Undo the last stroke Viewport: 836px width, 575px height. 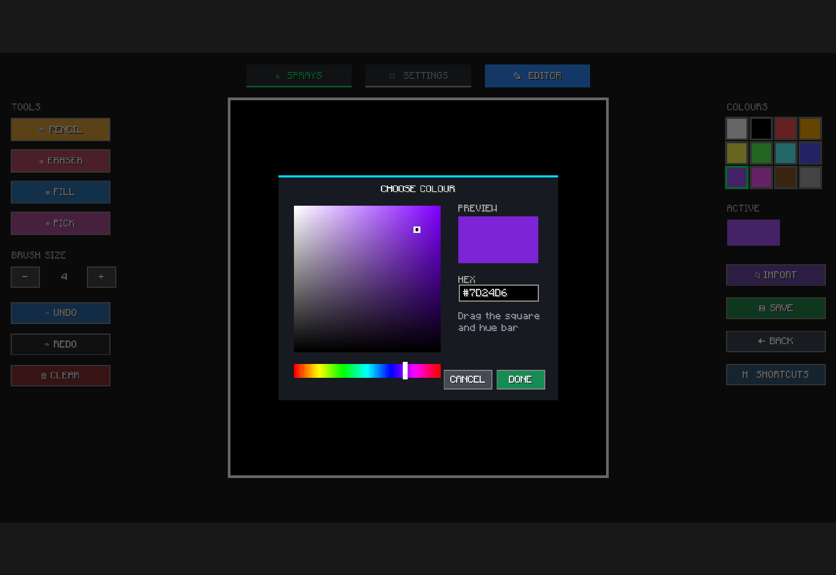60,313
